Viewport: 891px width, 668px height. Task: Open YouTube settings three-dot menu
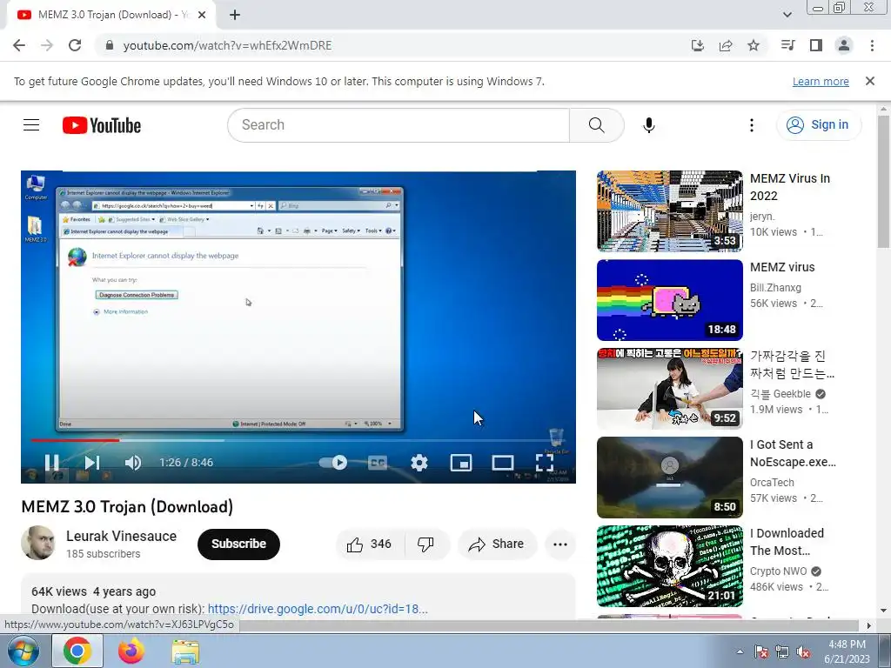tap(751, 125)
